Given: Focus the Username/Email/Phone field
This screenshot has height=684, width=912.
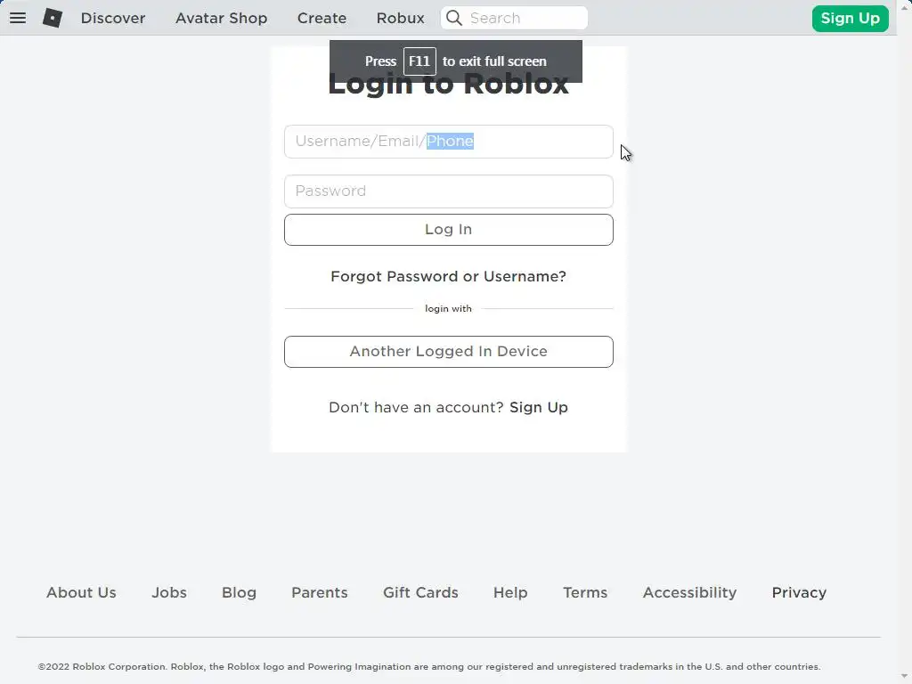Looking at the screenshot, I should 449,142.
